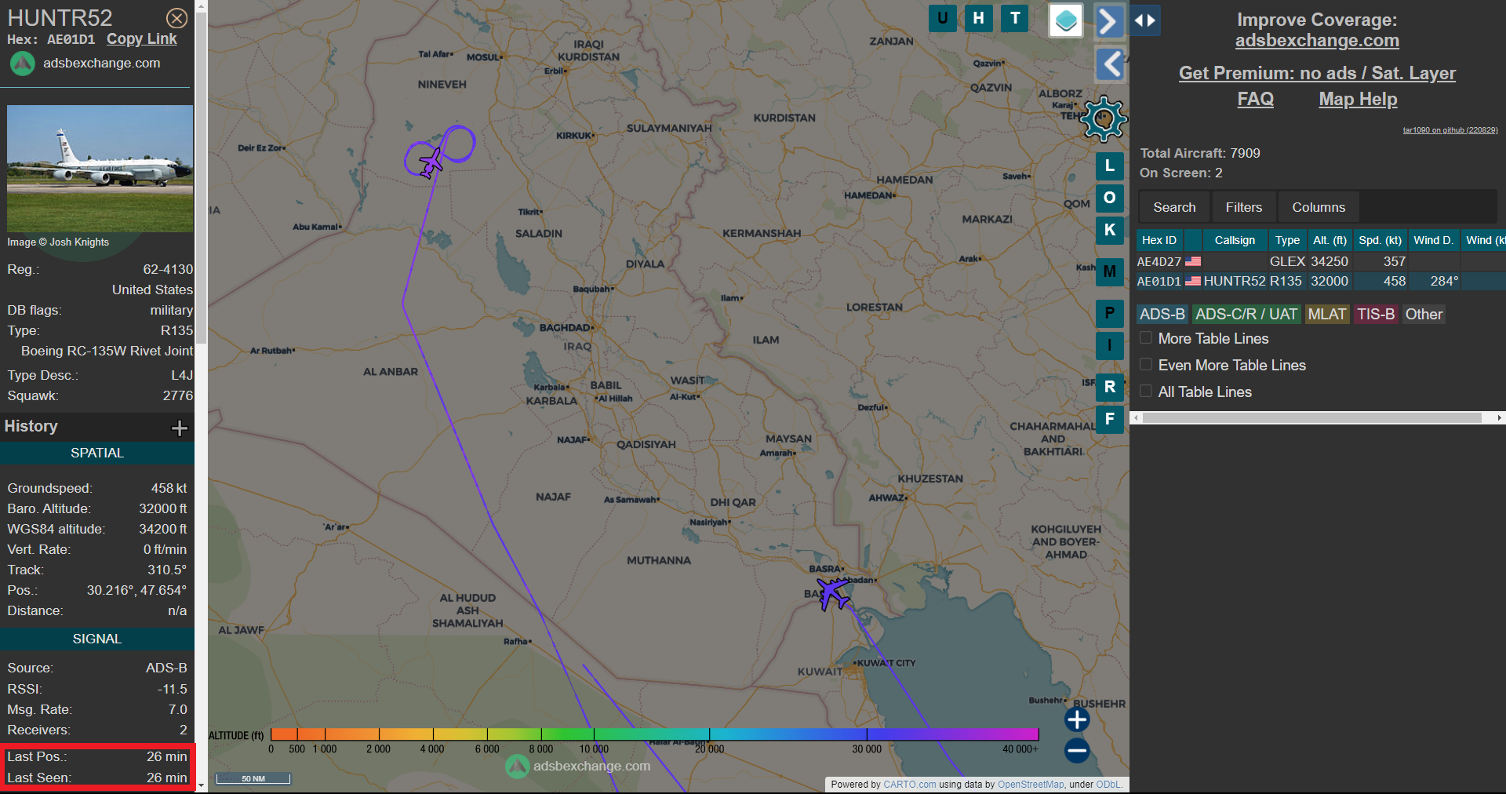Open OpenStreetMap attribution link
Screen dimensions: 1506x794
pyautogui.click(x=1031, y=784)
